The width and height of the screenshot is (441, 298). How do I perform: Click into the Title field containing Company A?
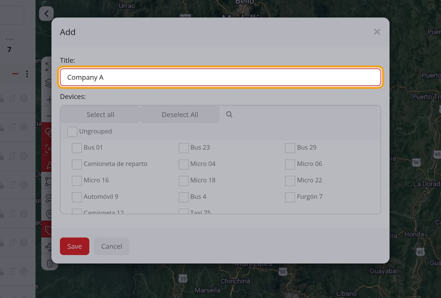pos(220,77)
